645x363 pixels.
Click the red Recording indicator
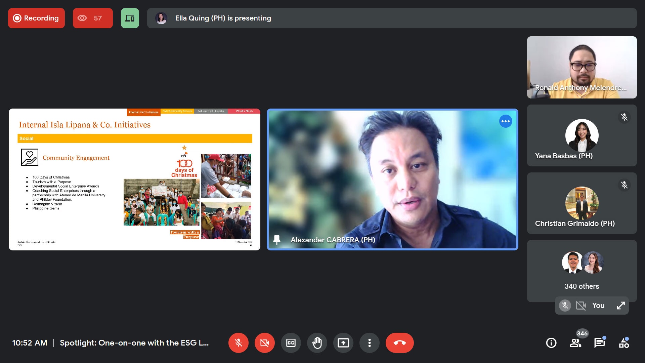coord(36,18)
